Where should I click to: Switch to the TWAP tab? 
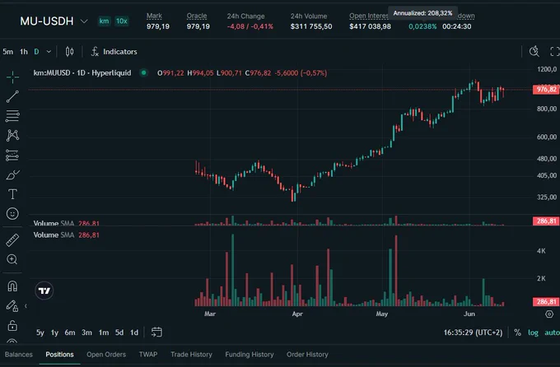(x=148, y=355)
